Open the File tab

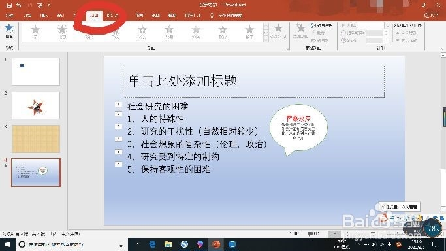coord(9,16)
